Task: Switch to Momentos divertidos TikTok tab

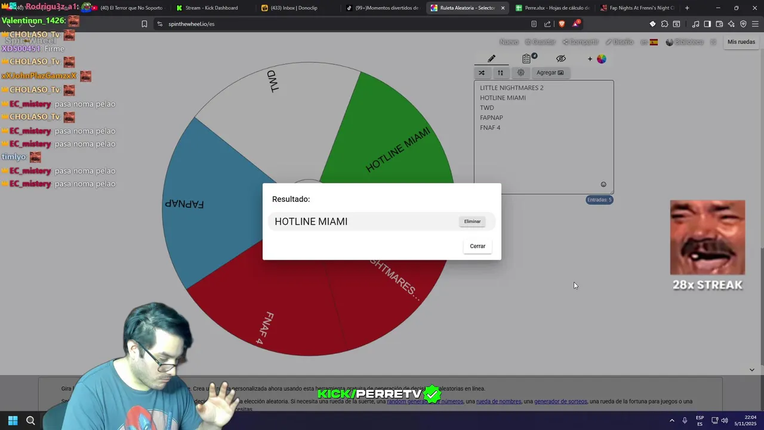Action: [383, 8]
